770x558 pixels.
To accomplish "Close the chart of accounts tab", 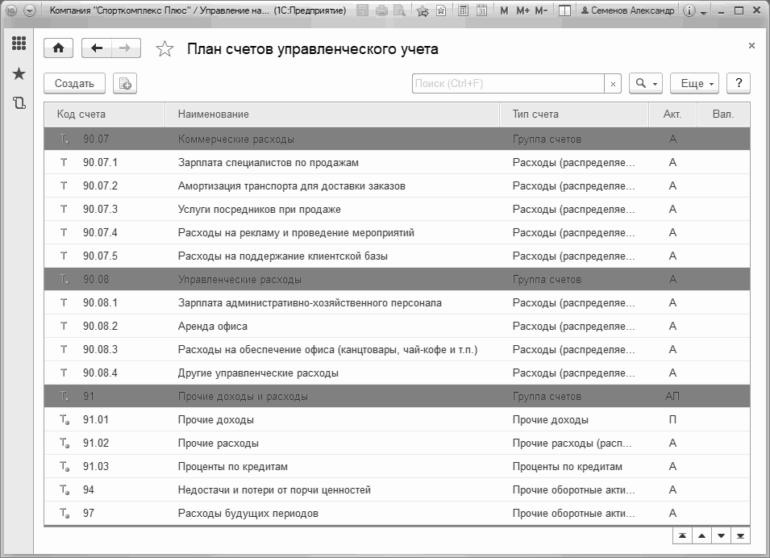I will pyautogui.click(x=751, y=46).
